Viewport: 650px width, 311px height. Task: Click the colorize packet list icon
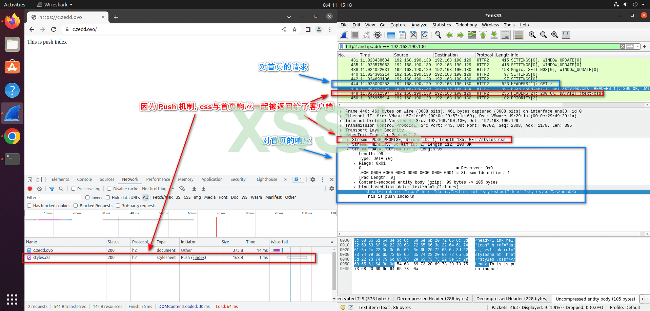pos(519,35)
